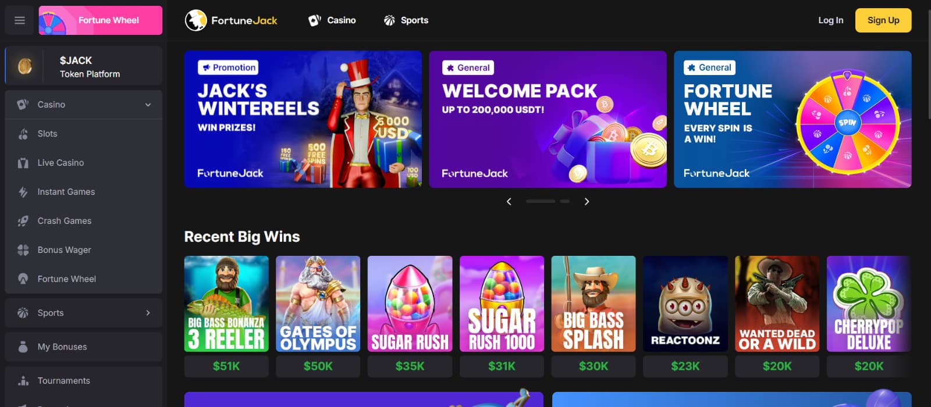The height and width of the screenshot is (407, 931).
Task: Open the Gates of Olympus game thumbnail
Action: (318, 304)
